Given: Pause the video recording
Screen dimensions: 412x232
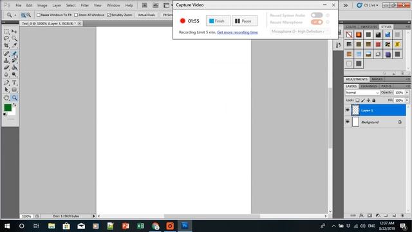Looking at the screenshot, I should (245, 21).
